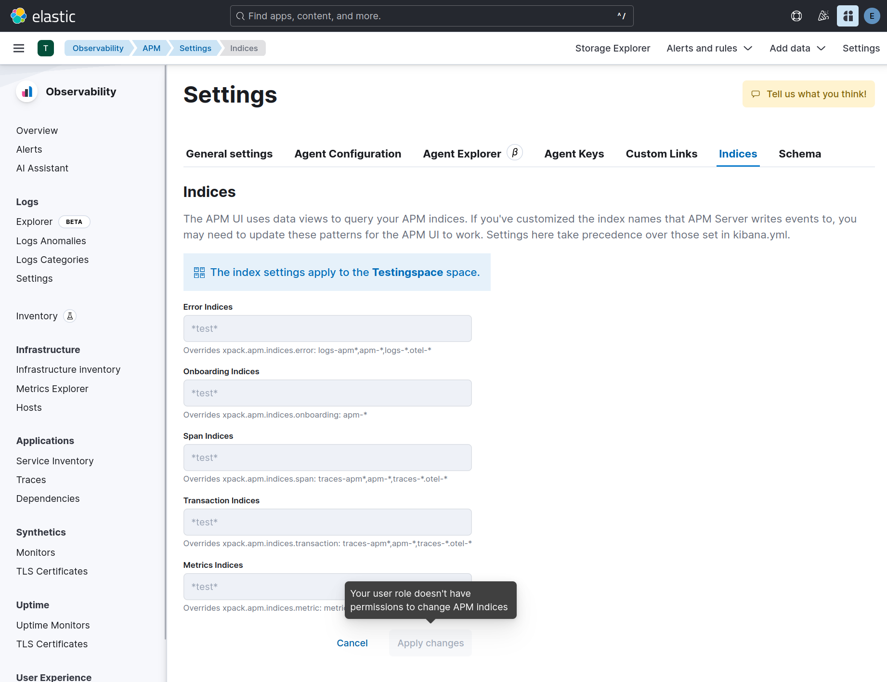Open Traces in the sidebar
The image size is (887, 682).
coord(31,480)
